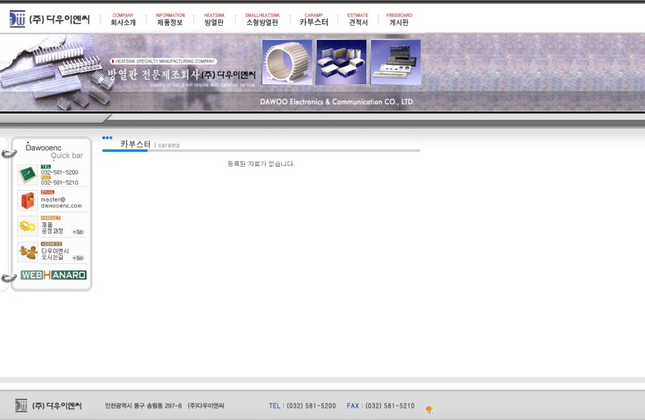Click the WEBHANARO banner
This screenshot has width=645, height=420.
click(x=54, y=275)
